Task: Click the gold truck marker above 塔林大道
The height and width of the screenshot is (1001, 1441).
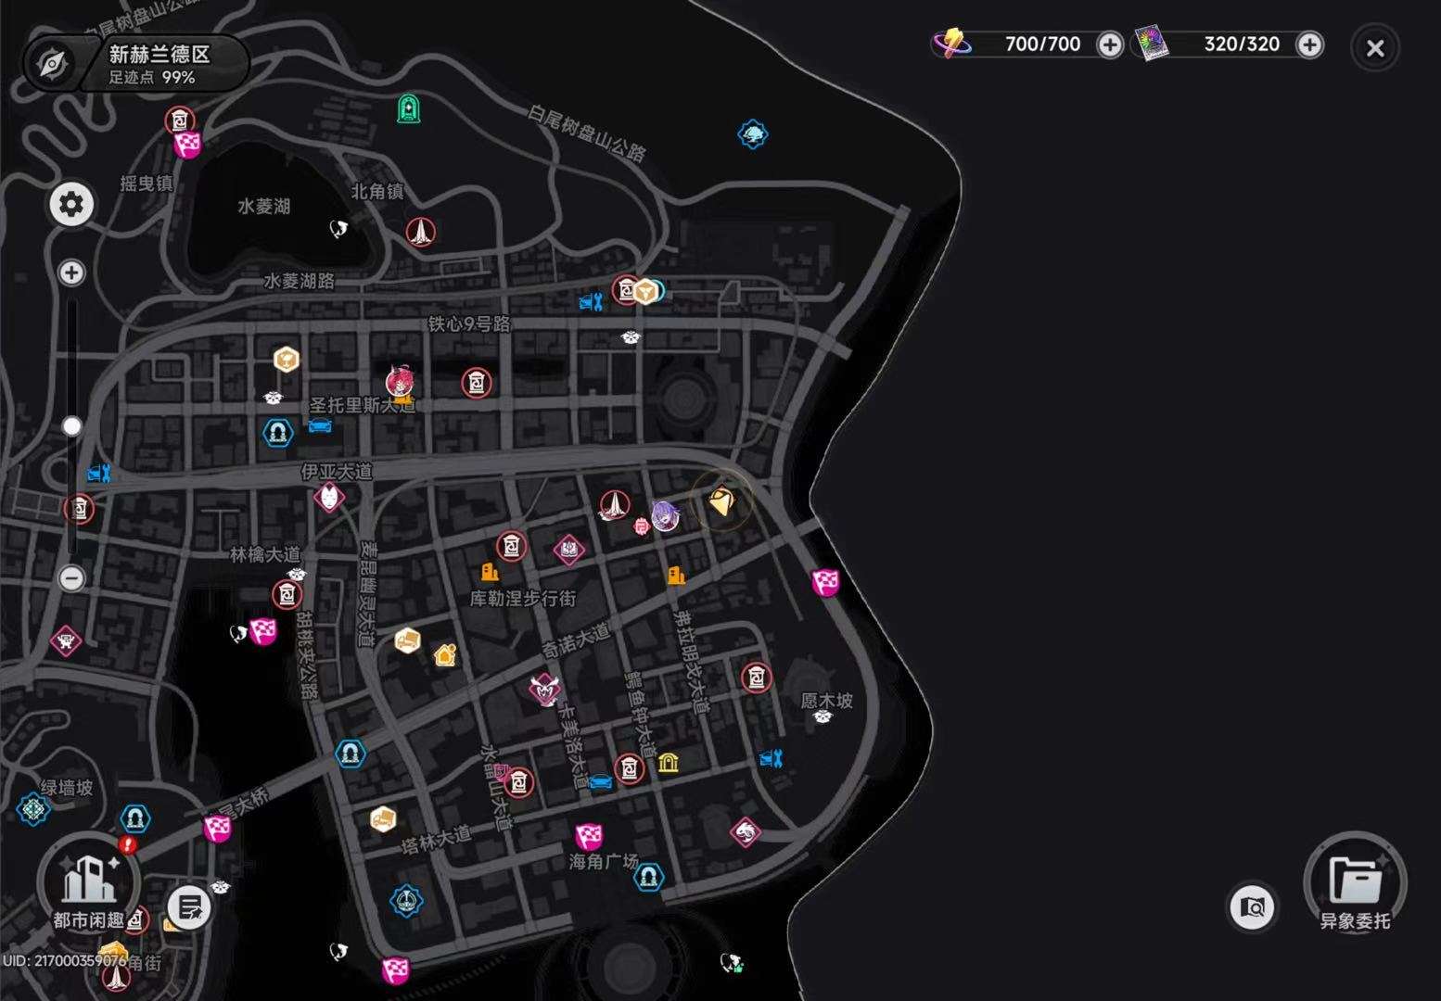Action: click(x=383, y=818)
